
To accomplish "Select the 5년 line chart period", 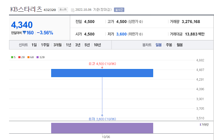I will point(87,45).
